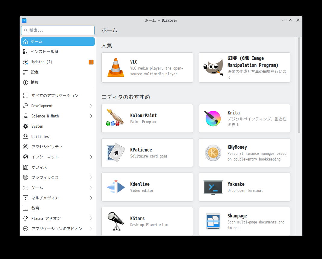Open the KMyMoney app title
The height and width of the screenshot is (259, 322).
tap(237, 147)
